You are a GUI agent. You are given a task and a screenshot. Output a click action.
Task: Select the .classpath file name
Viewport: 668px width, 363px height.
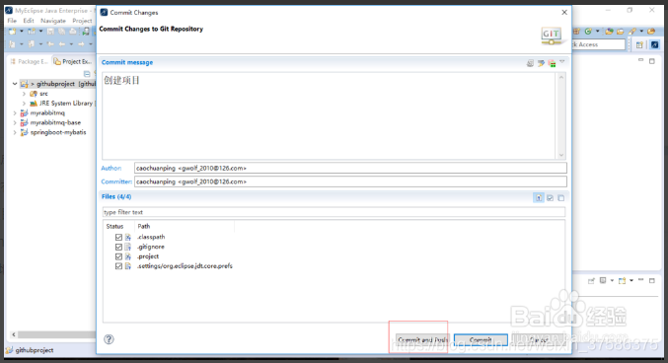click(x=151, y=237)
